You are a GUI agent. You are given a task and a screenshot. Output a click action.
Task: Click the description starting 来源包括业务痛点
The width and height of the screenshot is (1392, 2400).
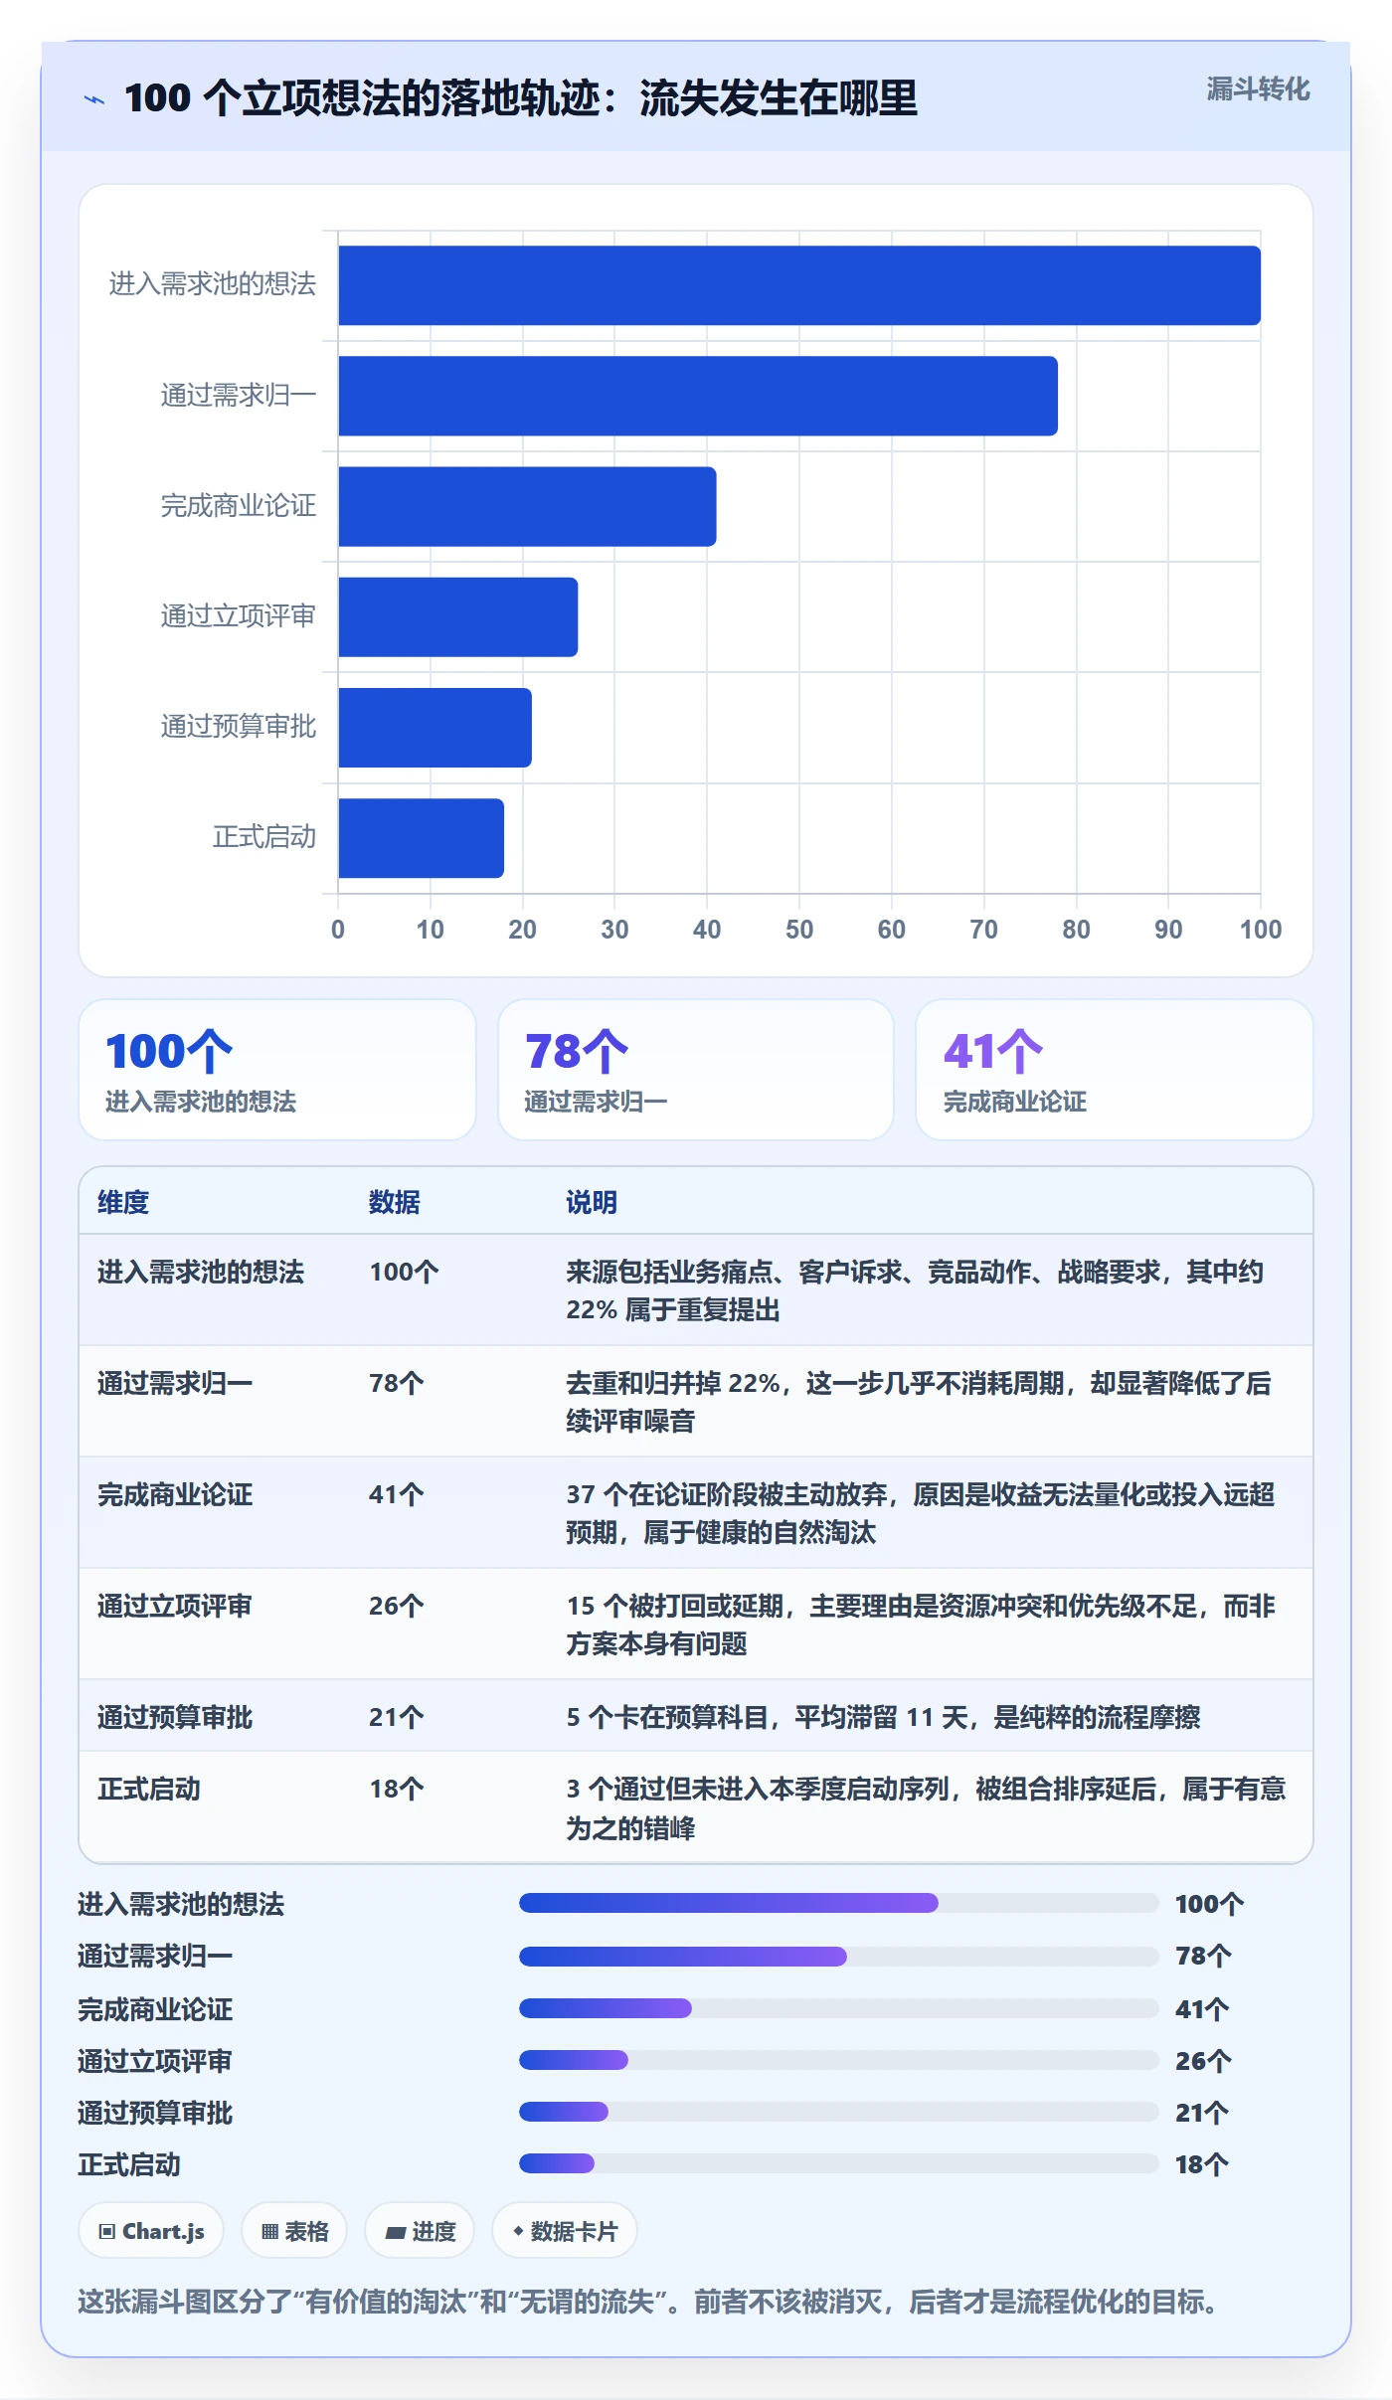click(915, 1290)
